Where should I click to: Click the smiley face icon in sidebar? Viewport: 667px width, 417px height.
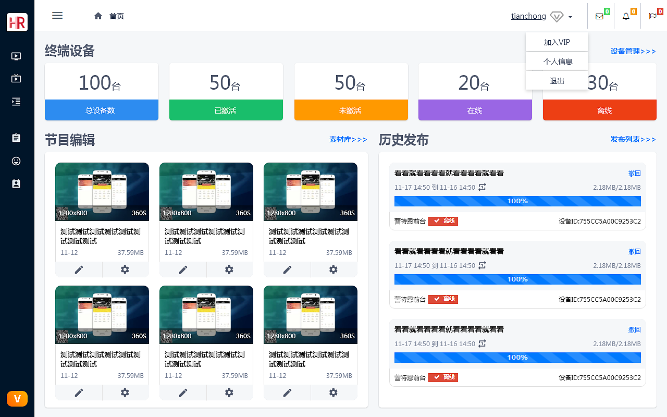(16, 161)
